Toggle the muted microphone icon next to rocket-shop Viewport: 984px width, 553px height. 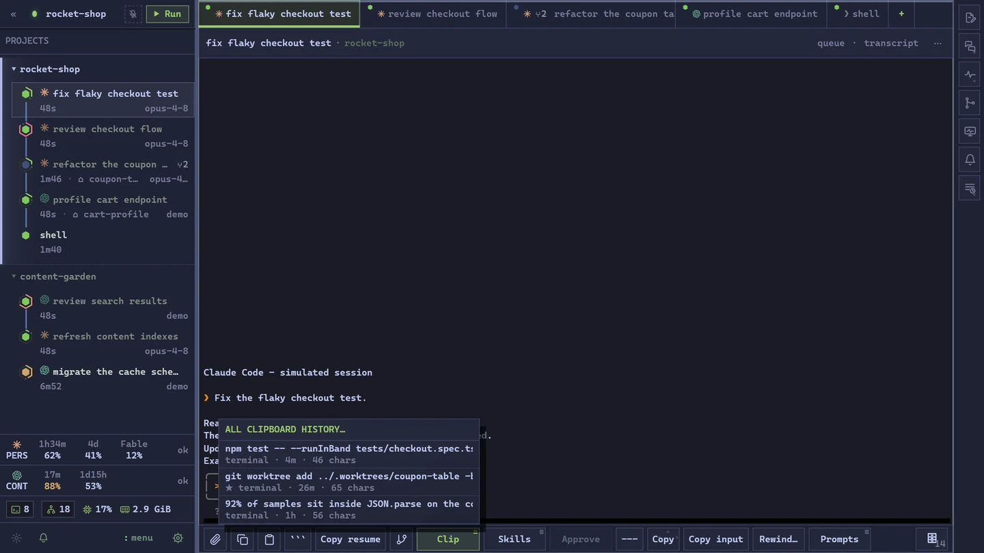point(133,14)
